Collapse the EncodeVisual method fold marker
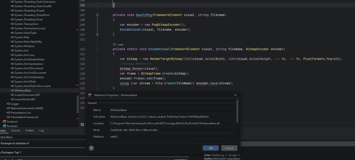 point(97,49)
